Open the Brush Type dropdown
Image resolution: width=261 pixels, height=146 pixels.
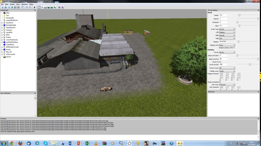tap(227, 29)
